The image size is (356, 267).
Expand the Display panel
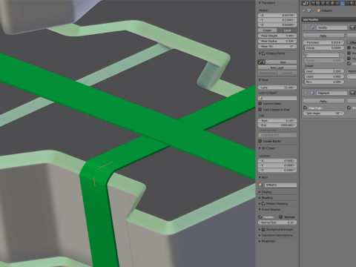[260, 192]
